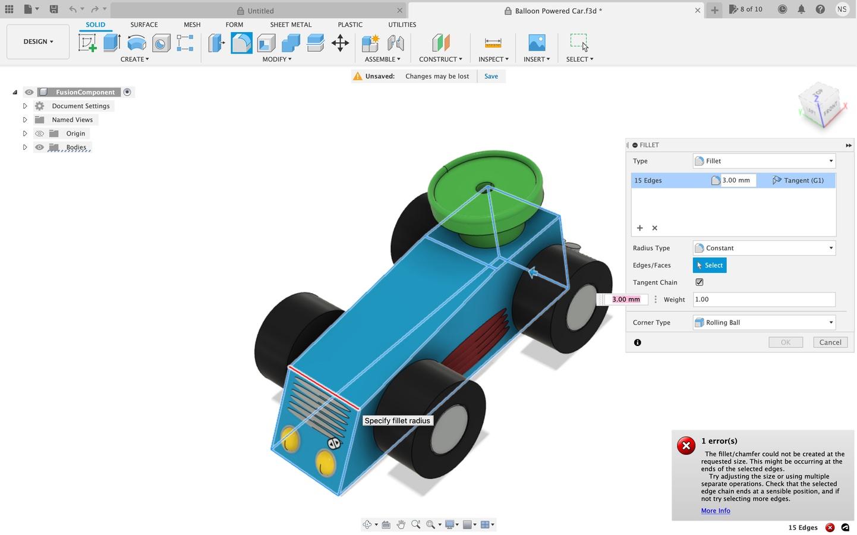Open the DESIGN workspace dropdown

coord(38,42)
